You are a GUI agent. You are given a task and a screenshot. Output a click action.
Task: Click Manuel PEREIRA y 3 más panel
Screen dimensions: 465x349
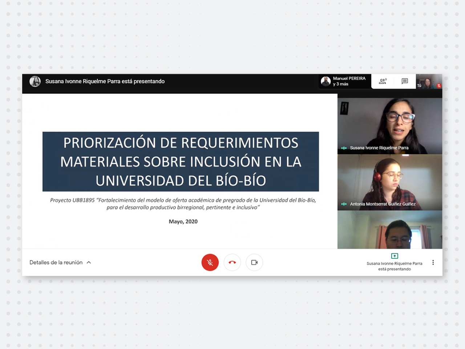(344, 81)
